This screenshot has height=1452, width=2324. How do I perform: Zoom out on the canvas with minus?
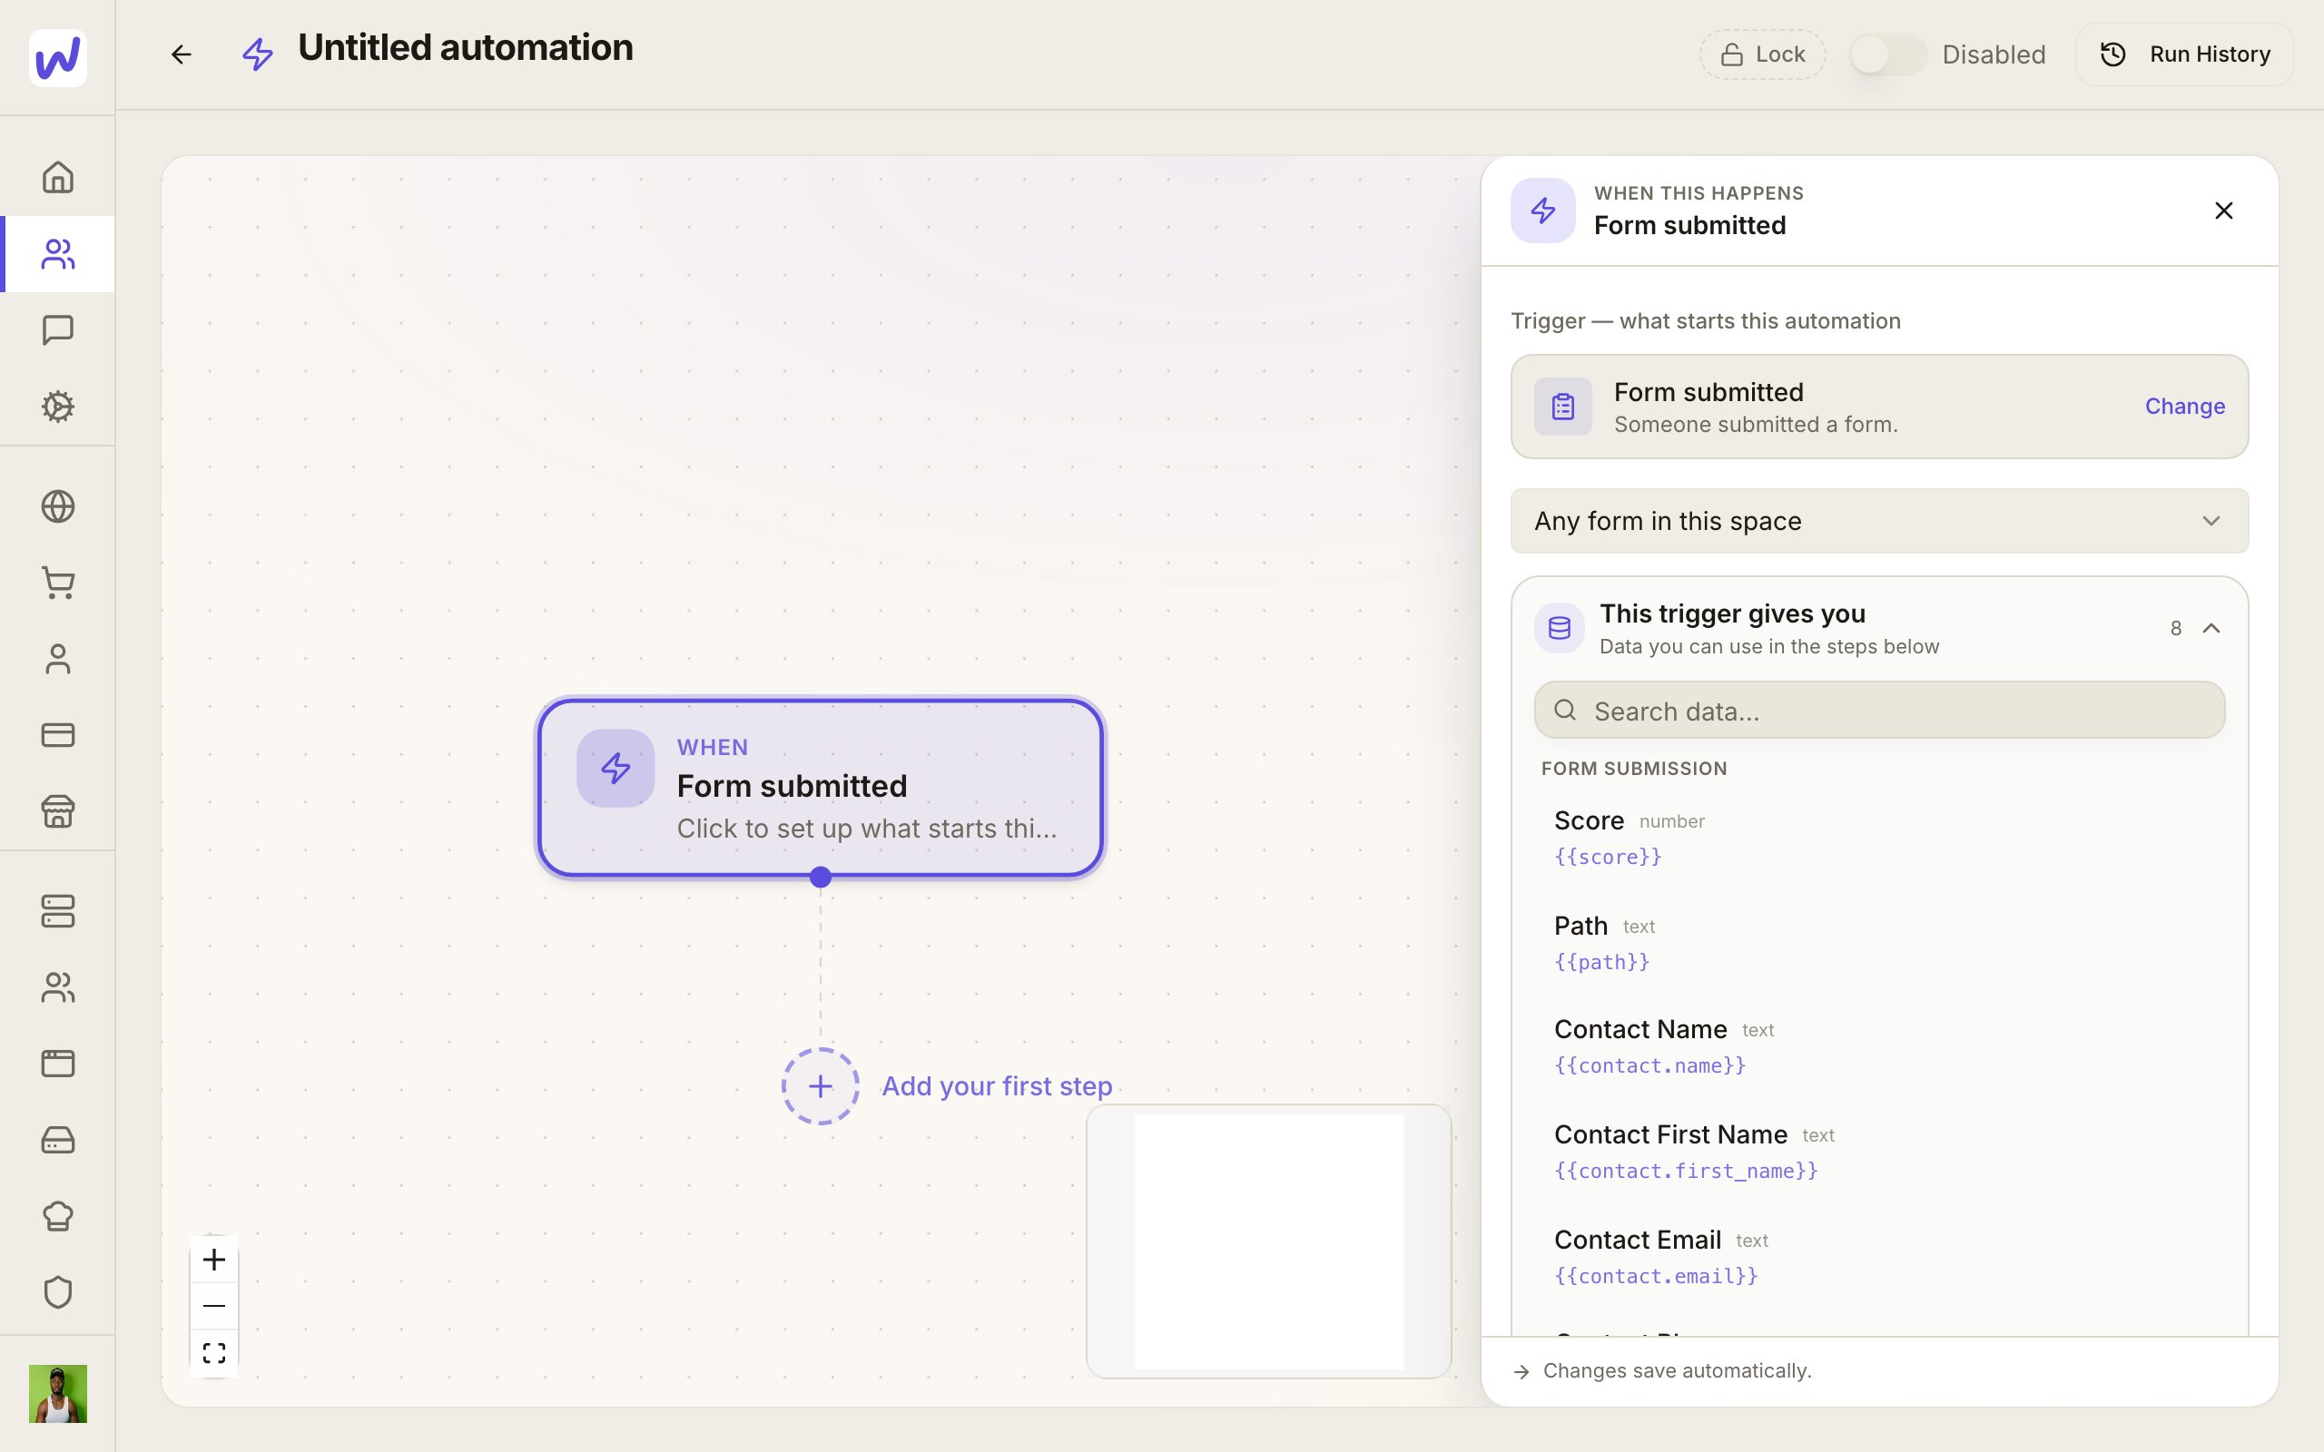pyautogui.click(x=214, y=1306)
